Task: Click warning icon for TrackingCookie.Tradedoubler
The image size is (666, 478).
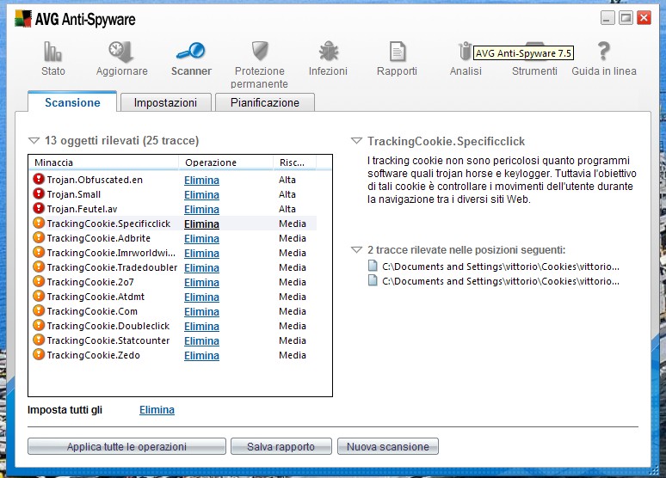Action: (39, 267)
